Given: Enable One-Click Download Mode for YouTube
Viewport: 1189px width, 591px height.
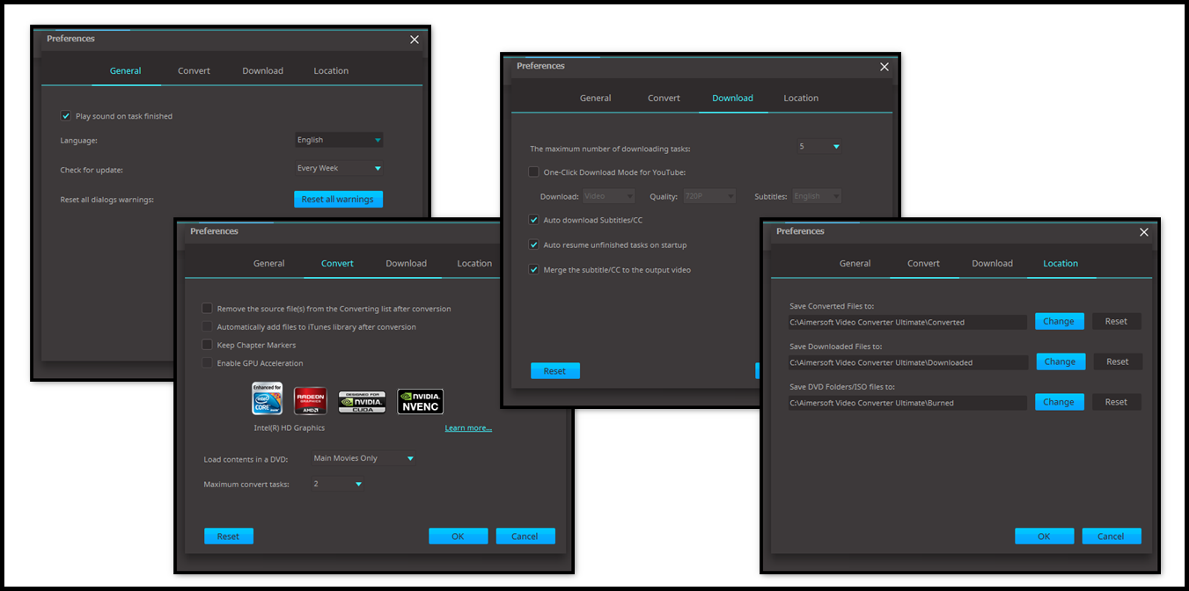Looking at the screenshot, I should (533, 172).
